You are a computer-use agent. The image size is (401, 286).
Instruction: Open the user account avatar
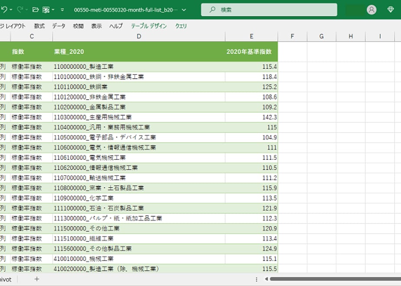371,10
